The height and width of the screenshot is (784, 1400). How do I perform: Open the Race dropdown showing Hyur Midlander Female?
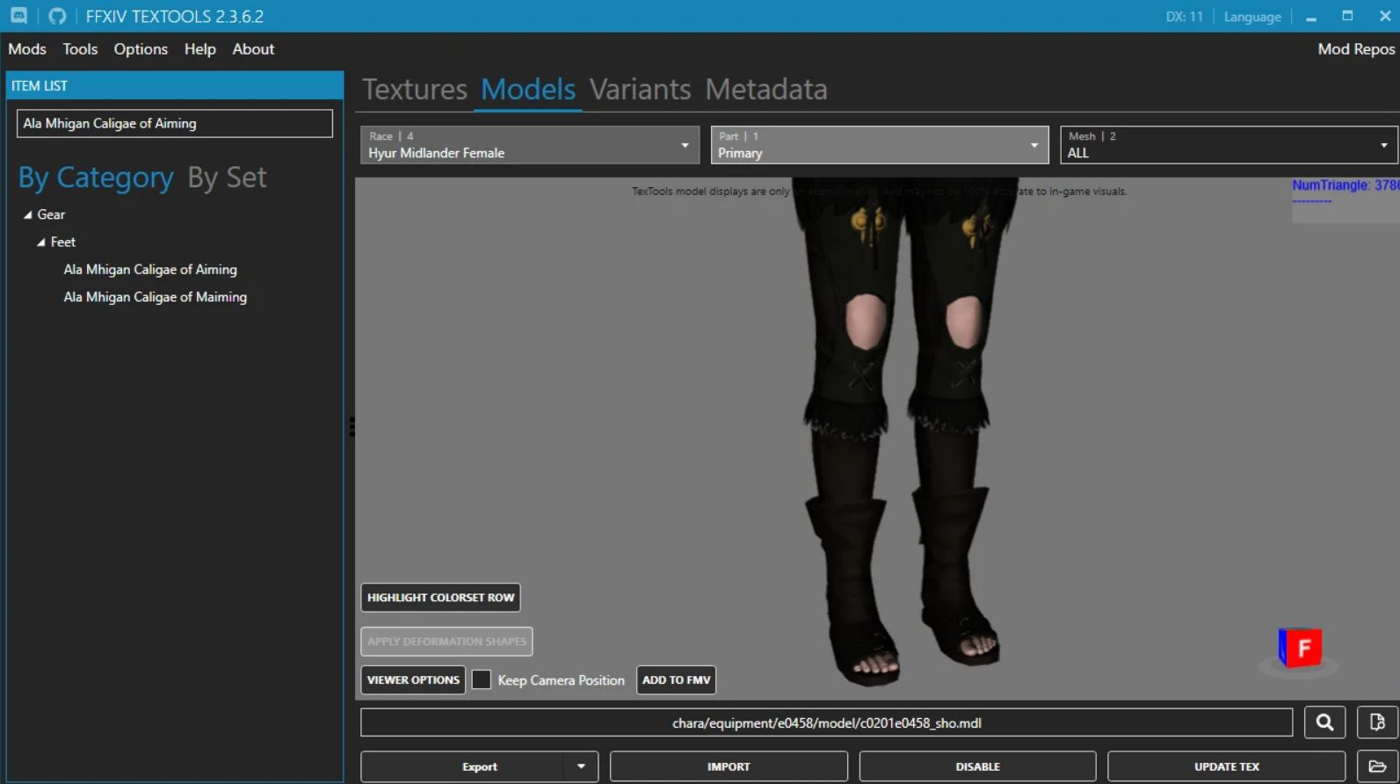pos(530,145)
